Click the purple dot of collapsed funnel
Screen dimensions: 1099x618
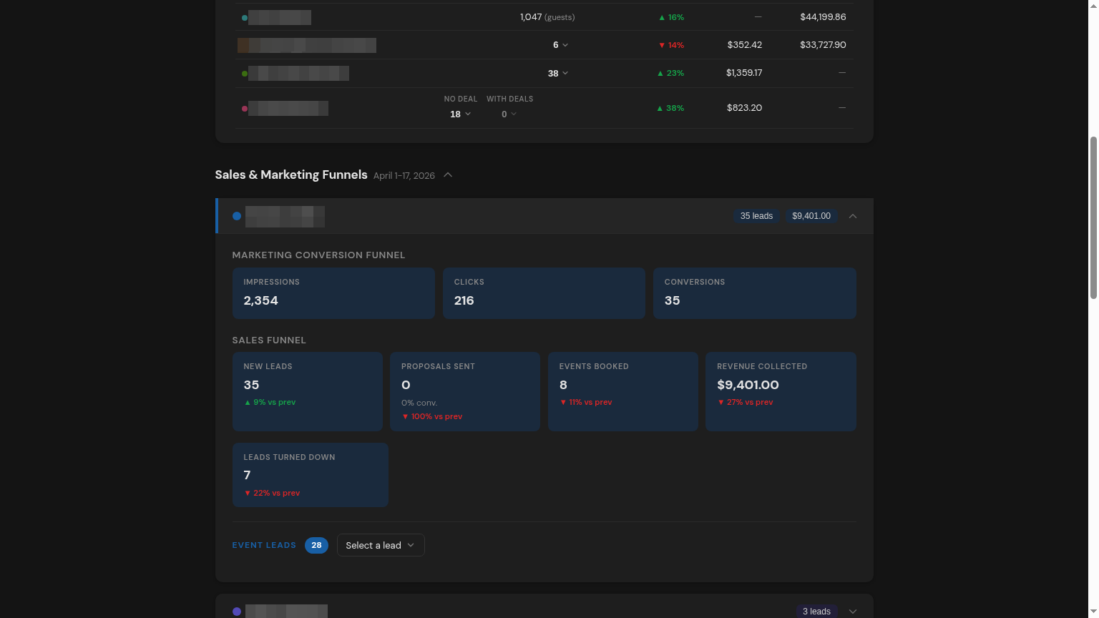point(237,612)
